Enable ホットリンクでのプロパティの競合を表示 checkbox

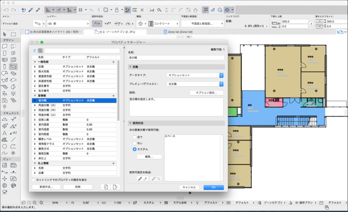click(34, 180)
